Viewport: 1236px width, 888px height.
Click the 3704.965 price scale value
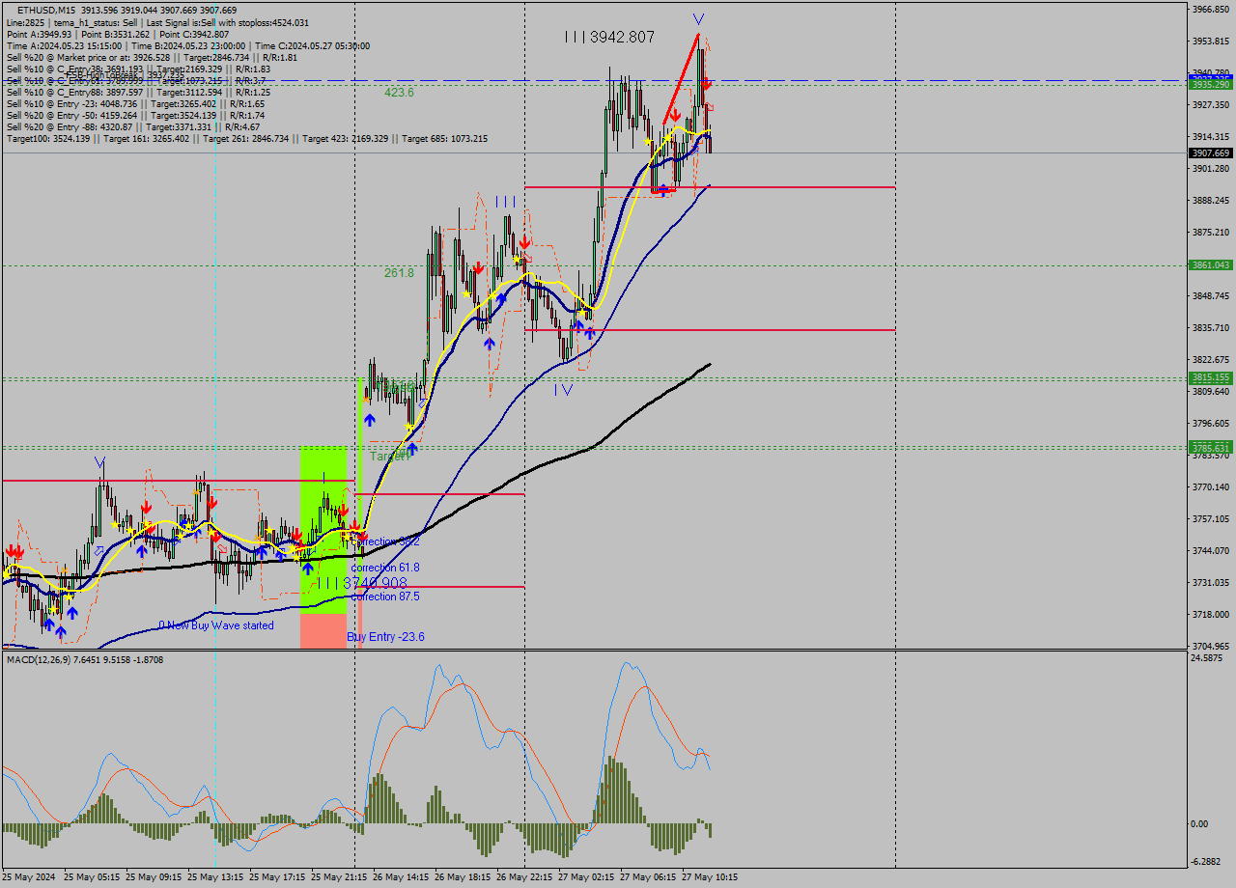click(x=1210, y=647)
